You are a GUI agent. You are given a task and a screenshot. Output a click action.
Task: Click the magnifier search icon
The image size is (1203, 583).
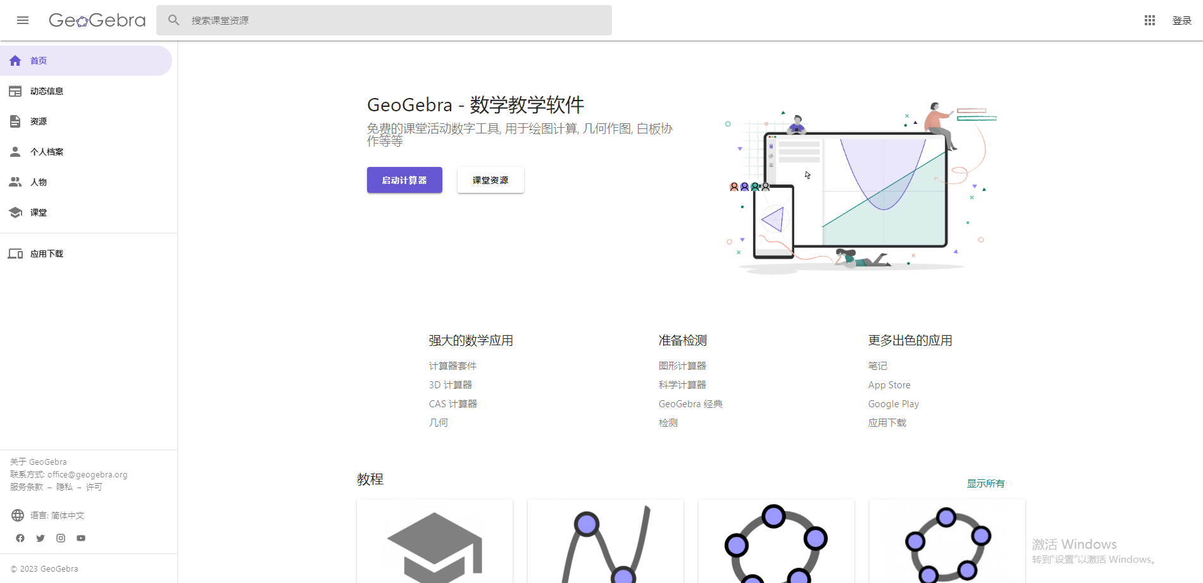coord(173,20)
